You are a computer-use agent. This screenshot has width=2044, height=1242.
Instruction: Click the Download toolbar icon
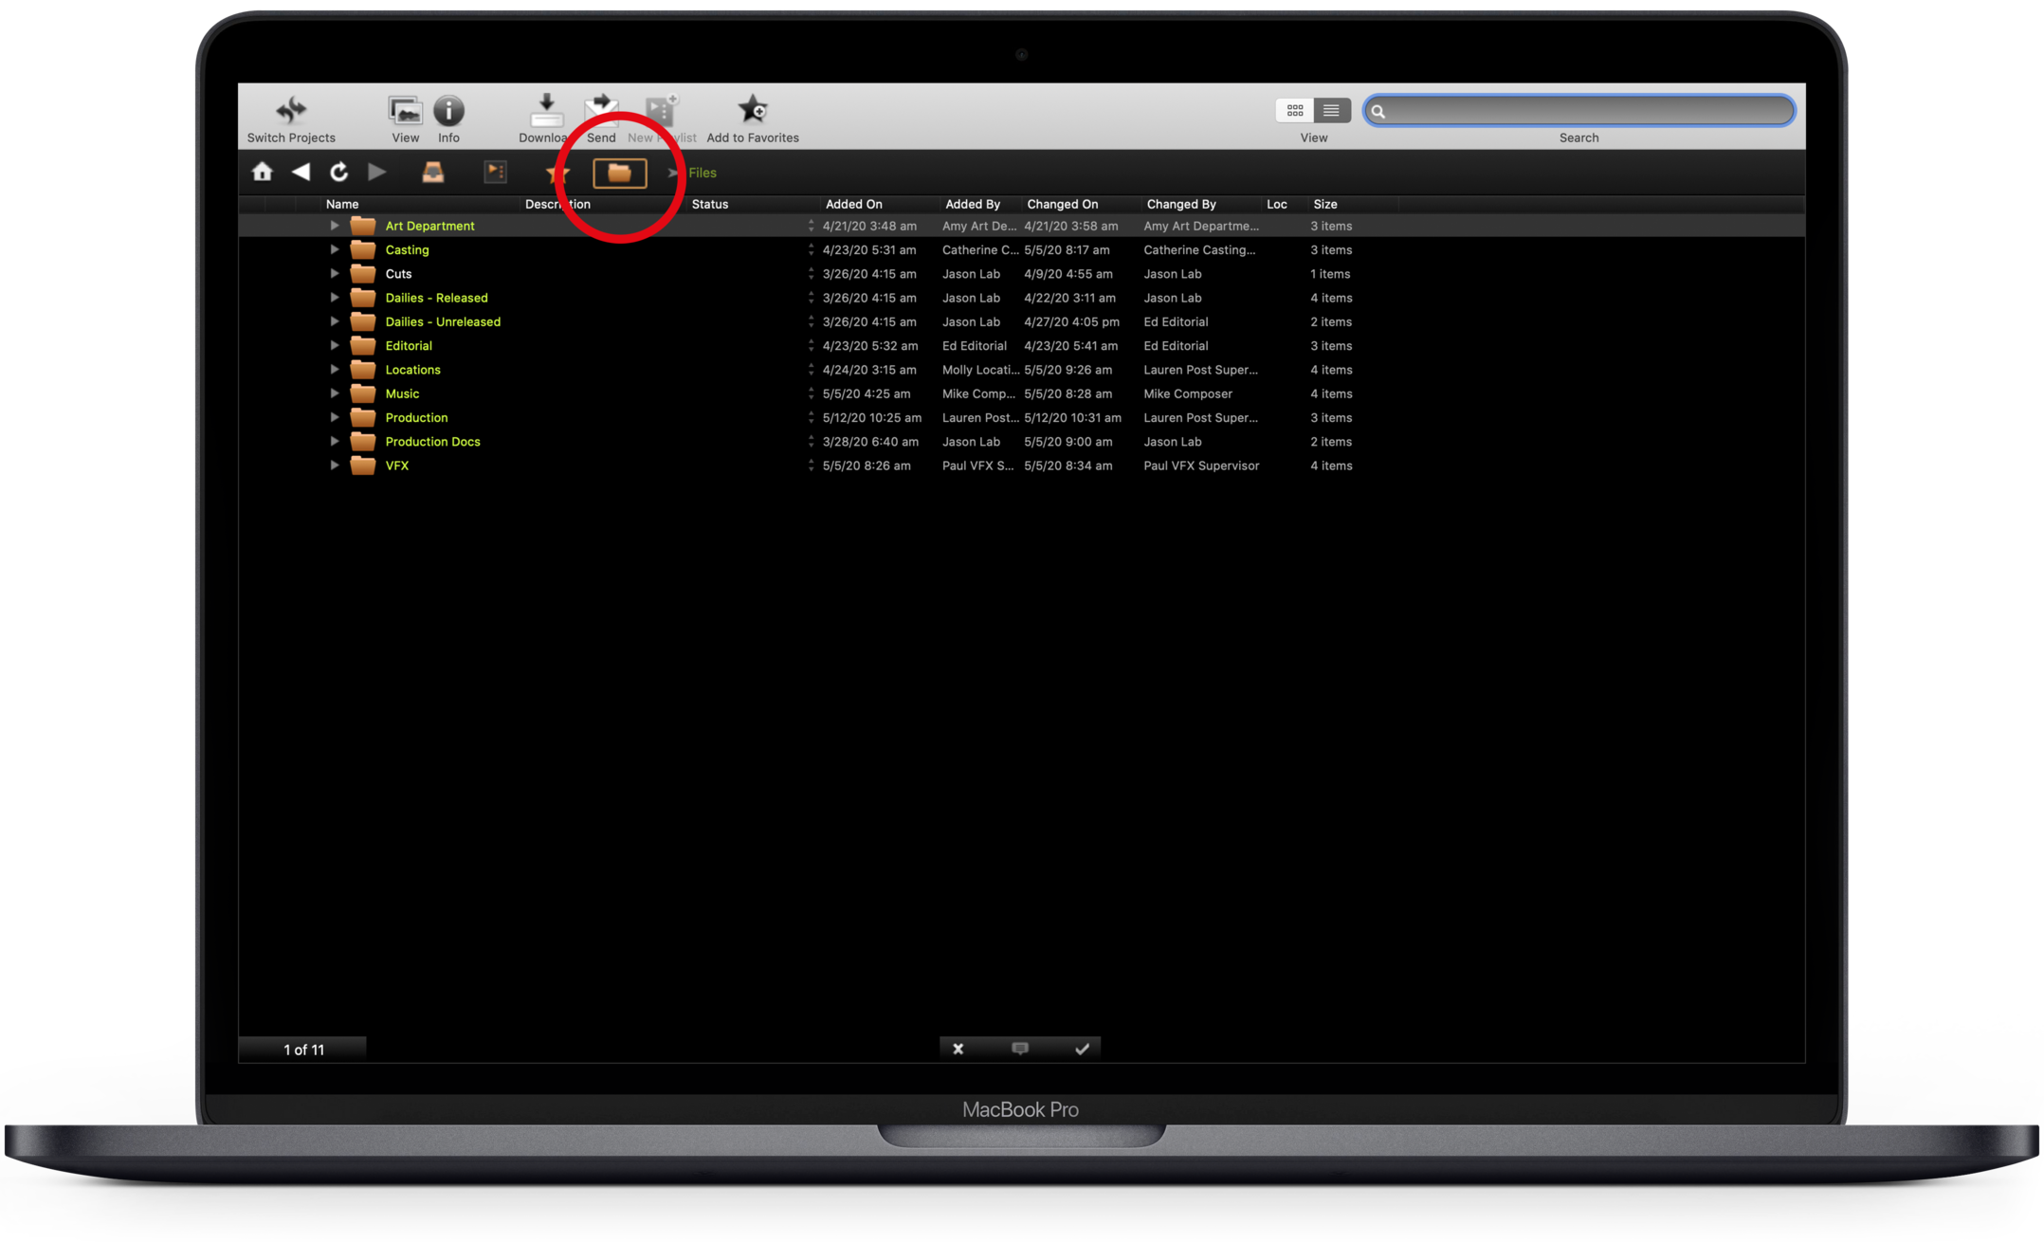(545, 111)
